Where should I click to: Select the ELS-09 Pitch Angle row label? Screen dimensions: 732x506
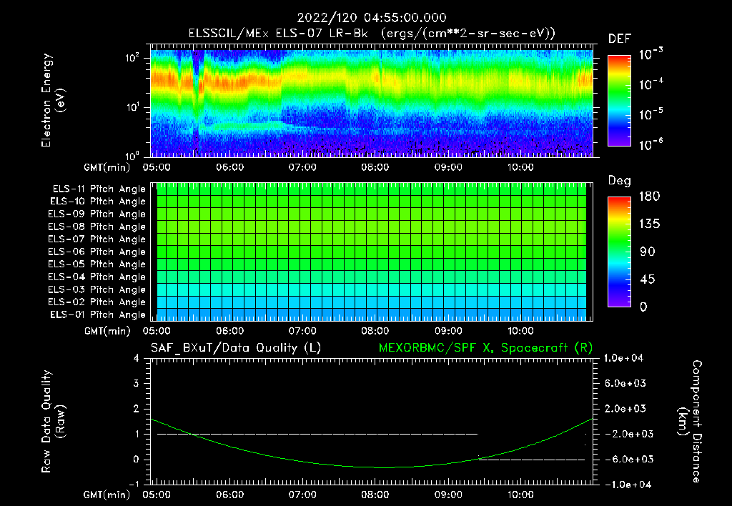[x=97, y=214]
